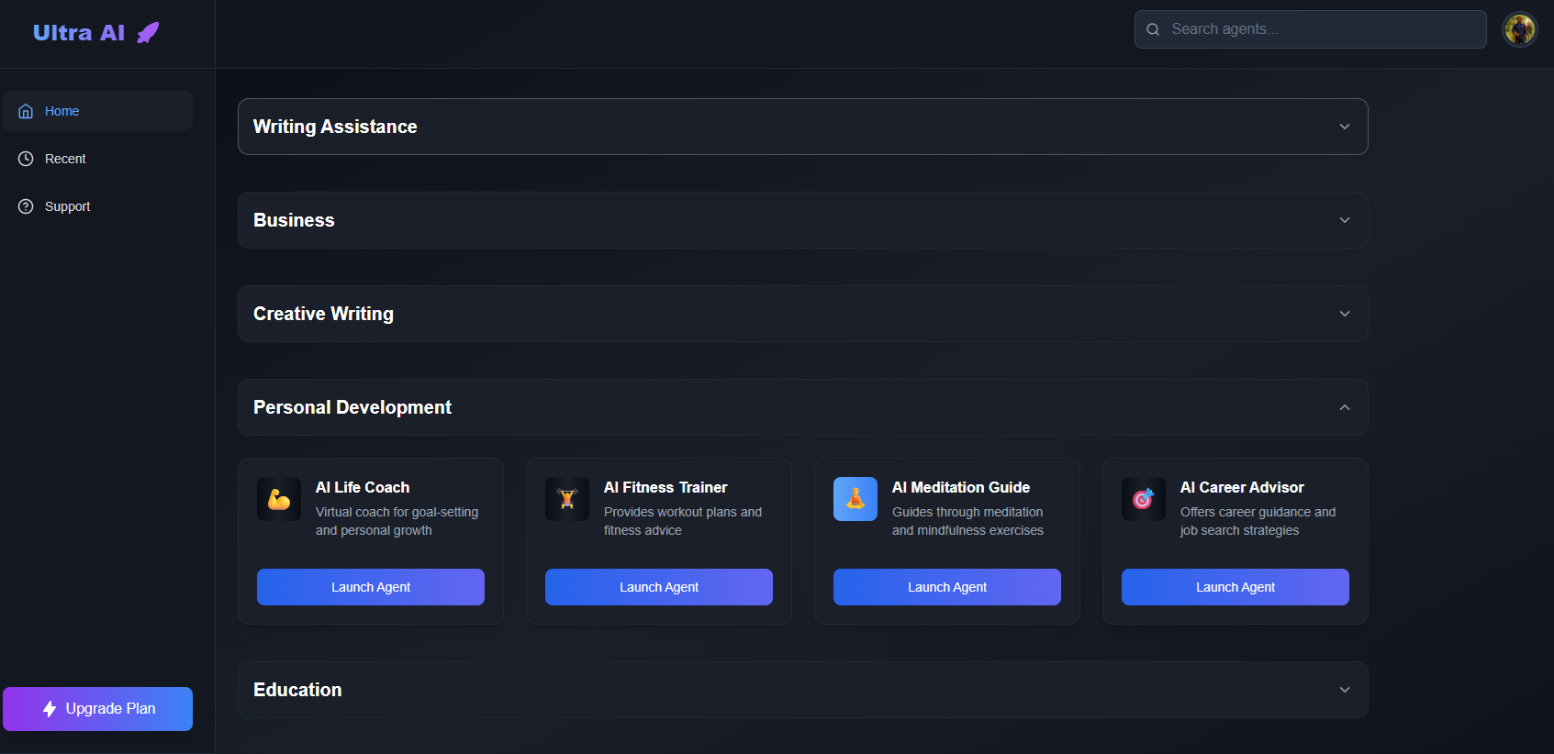Expand the Writing Assistance chevron
This screenshot has width=1554, height=754.
[x=1345, y=127]
